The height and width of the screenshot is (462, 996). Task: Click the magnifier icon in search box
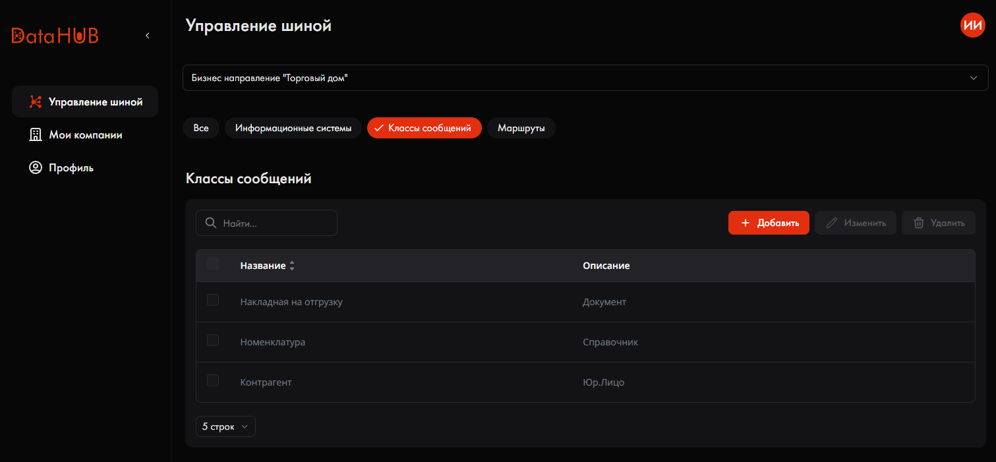(211, 223)
